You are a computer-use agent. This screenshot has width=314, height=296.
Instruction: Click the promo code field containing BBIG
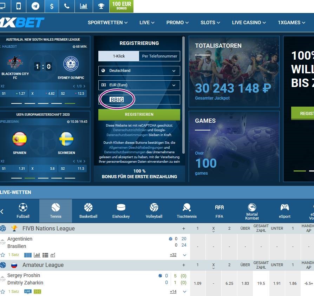pos(139,100)
